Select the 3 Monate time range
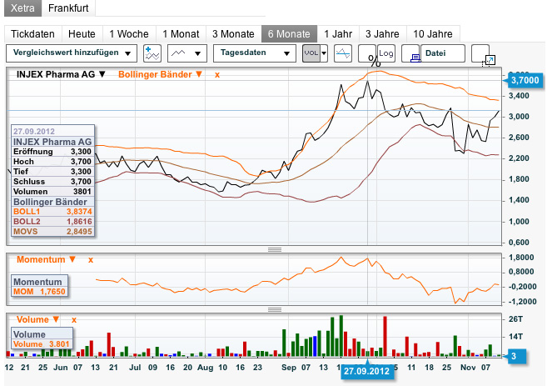This screenshot has width=547, height=386. point(233,34)
